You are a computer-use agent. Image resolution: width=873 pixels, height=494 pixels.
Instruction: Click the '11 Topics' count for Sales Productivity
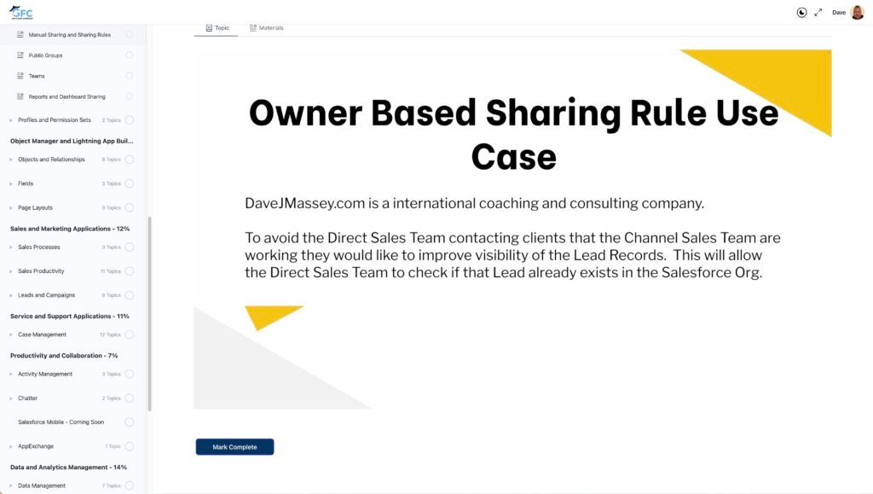(x=110, y=271)
